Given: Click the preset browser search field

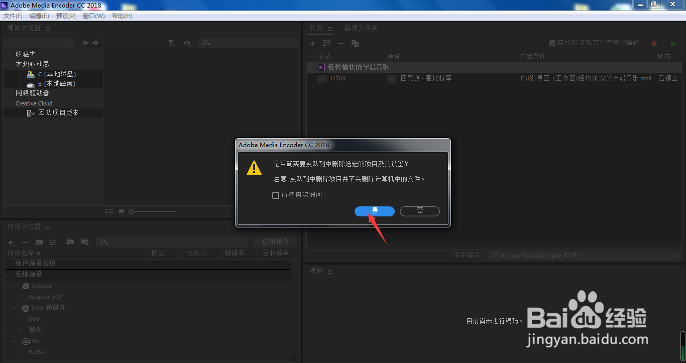Looking at the screenshot, I should 172,243.
